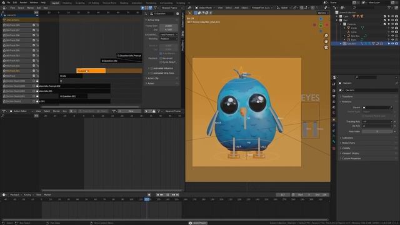
Task: Open the Action Editor mode dropdown
Action: coord(21,111)
